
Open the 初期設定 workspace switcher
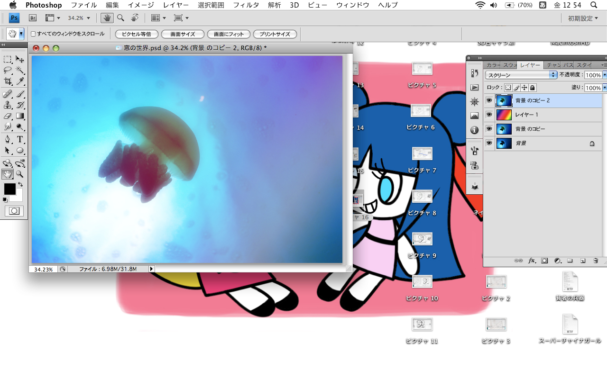pos(583,18)
